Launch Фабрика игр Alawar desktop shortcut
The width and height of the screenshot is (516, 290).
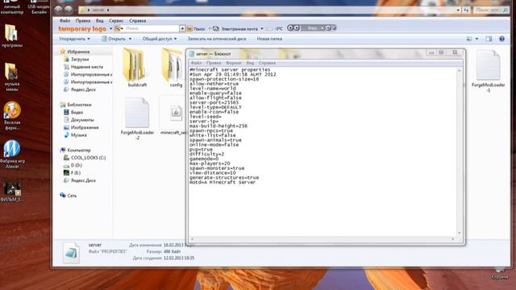tap(12, 154)
